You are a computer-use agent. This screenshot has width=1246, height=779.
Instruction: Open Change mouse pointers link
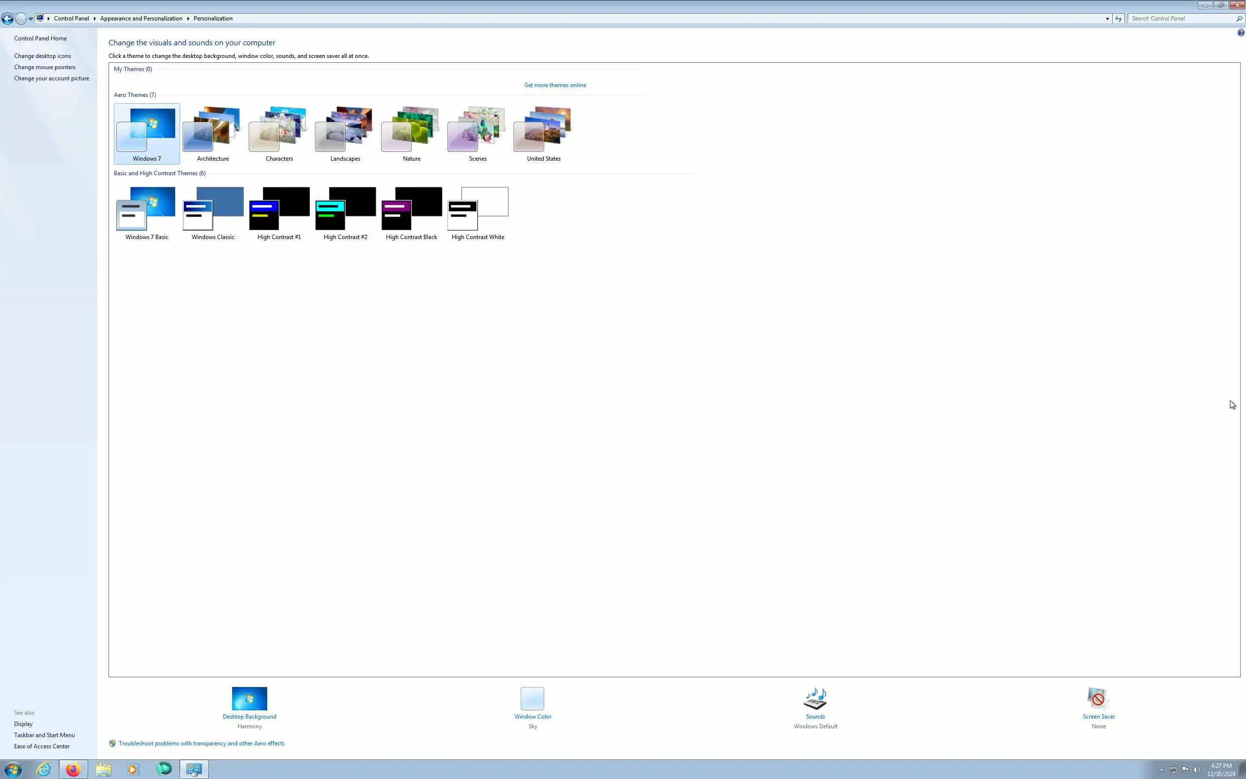tap(45, 67)
